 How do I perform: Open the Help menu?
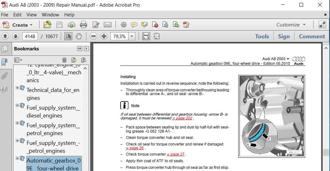click(x=69, y=15)
